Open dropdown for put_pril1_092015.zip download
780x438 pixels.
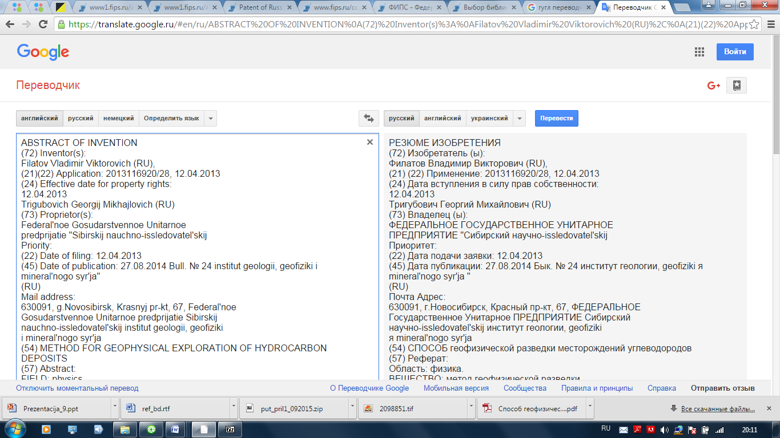coord(352,408)
